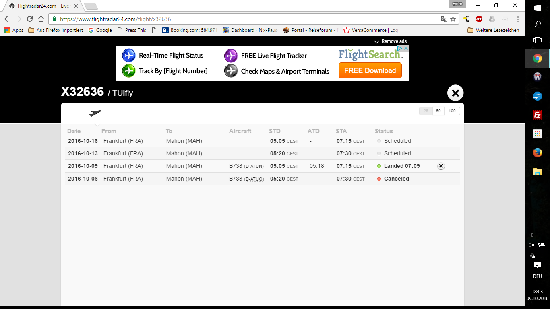Open the Frankfurt (FRA) link for 2016-10-09
The image size is (550, 309).
point(123,166)
